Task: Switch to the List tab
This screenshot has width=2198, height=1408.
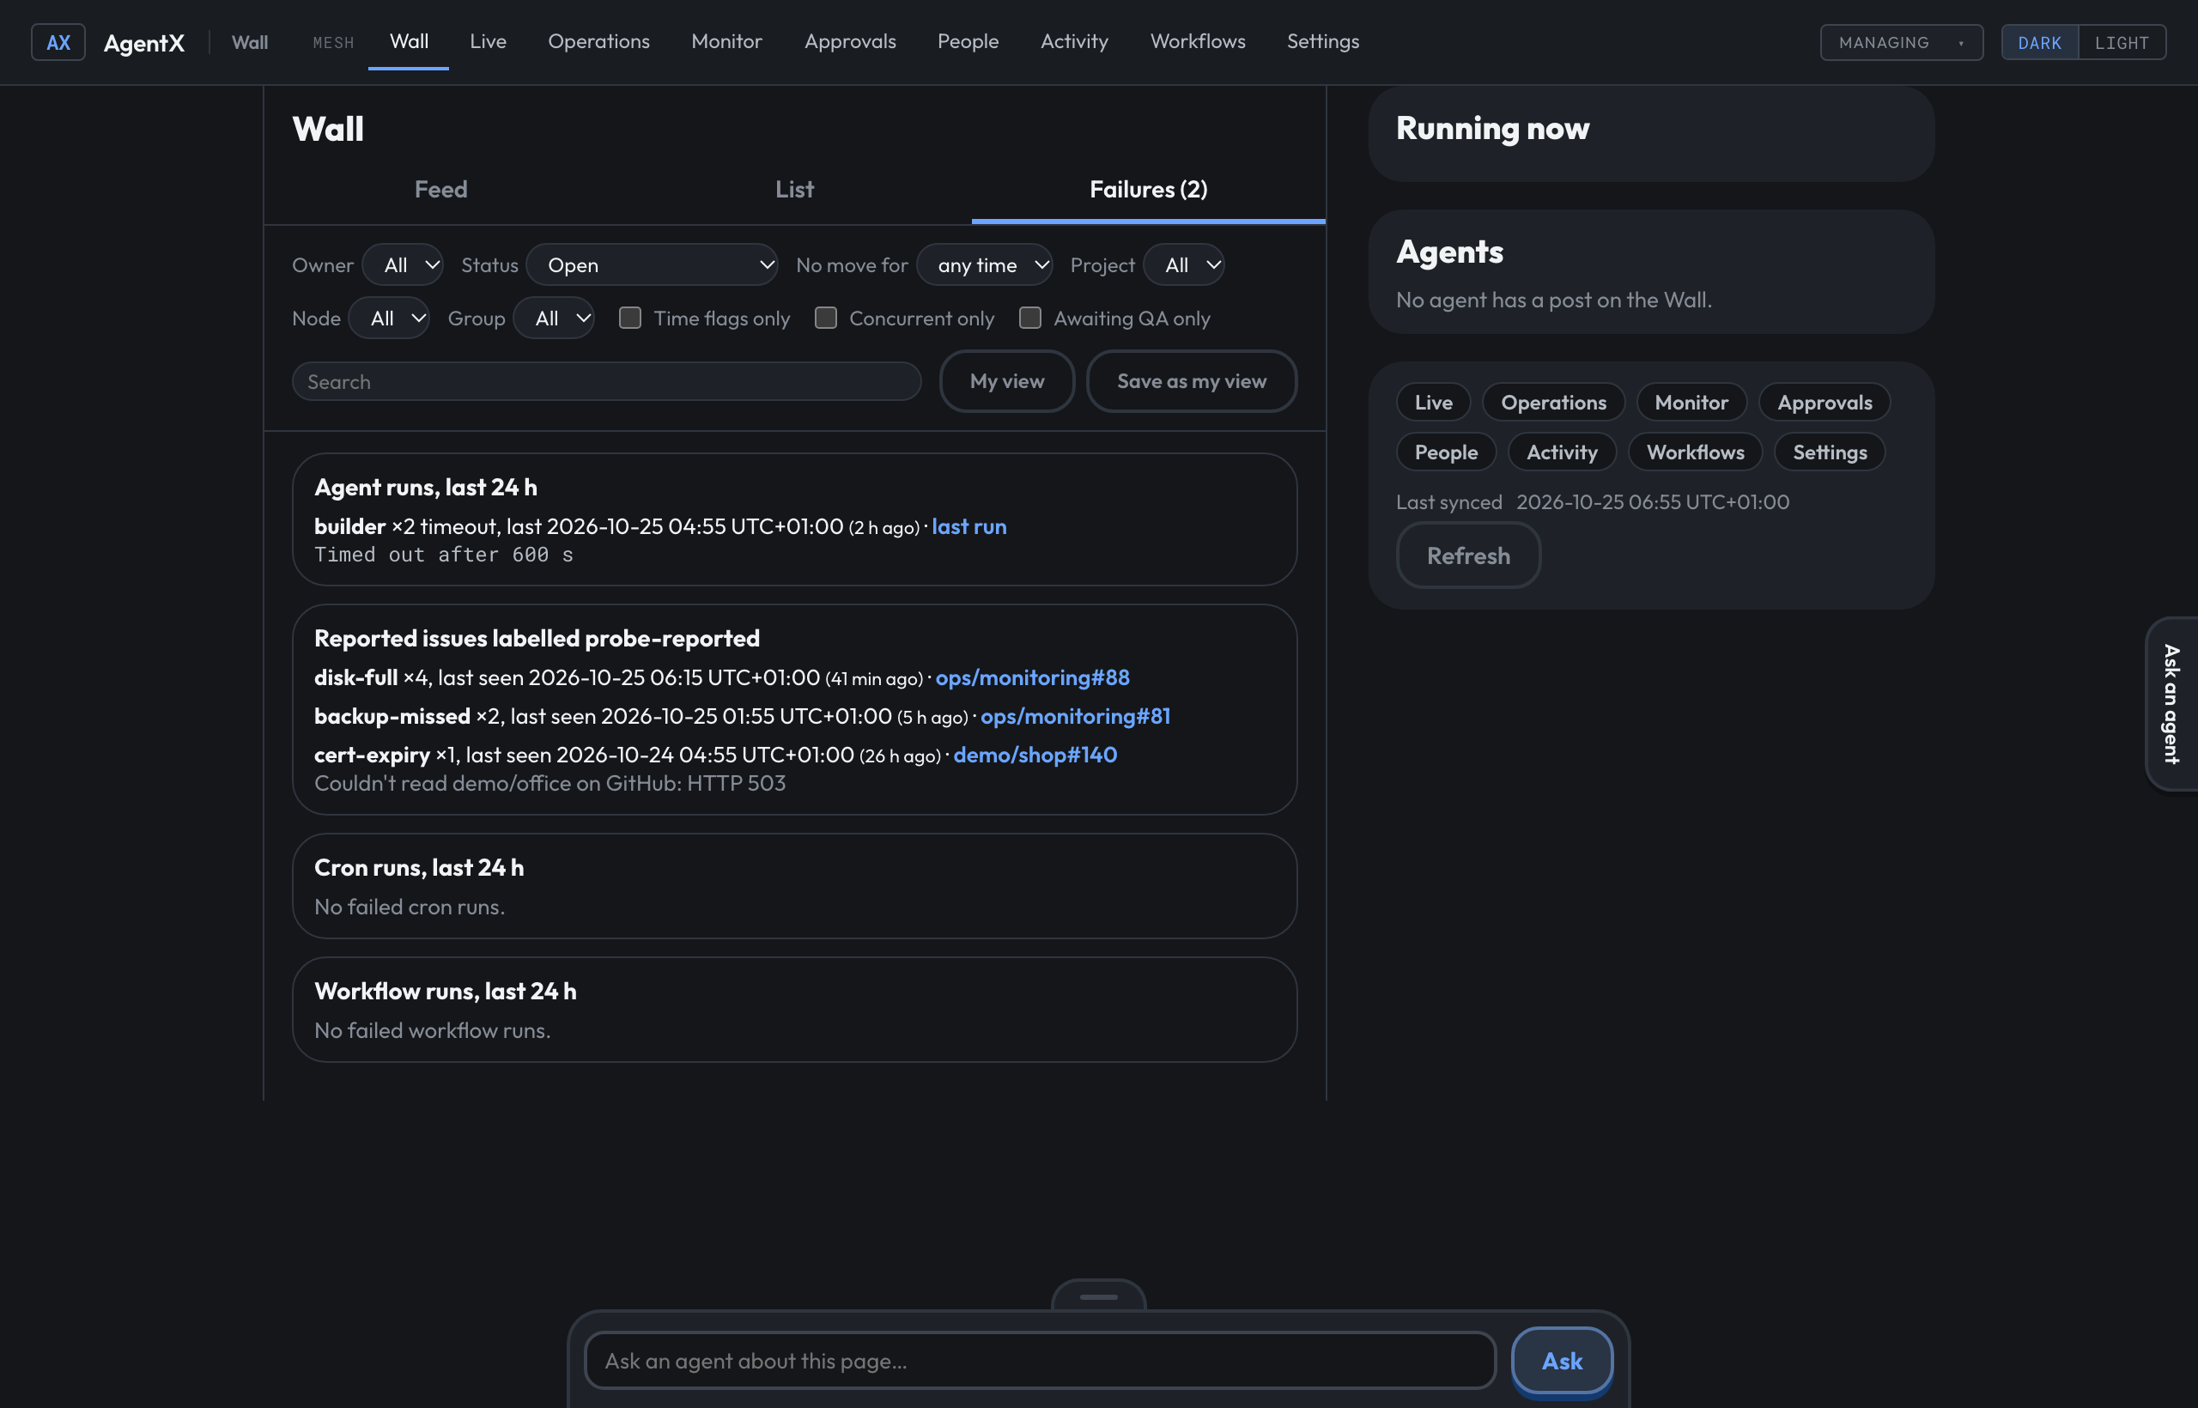Action: pyautogui.click(x=794, y=189)
